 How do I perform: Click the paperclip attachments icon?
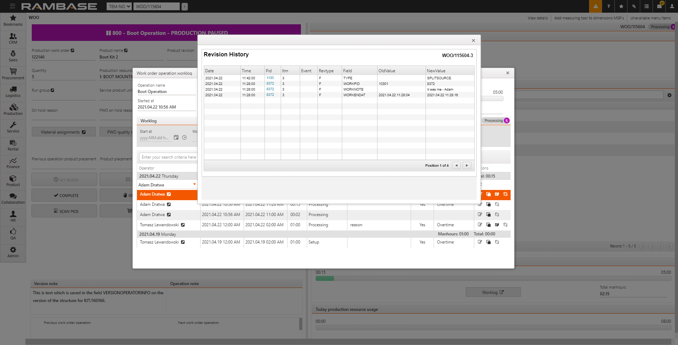pyautogui.click(x=634, y=6)
